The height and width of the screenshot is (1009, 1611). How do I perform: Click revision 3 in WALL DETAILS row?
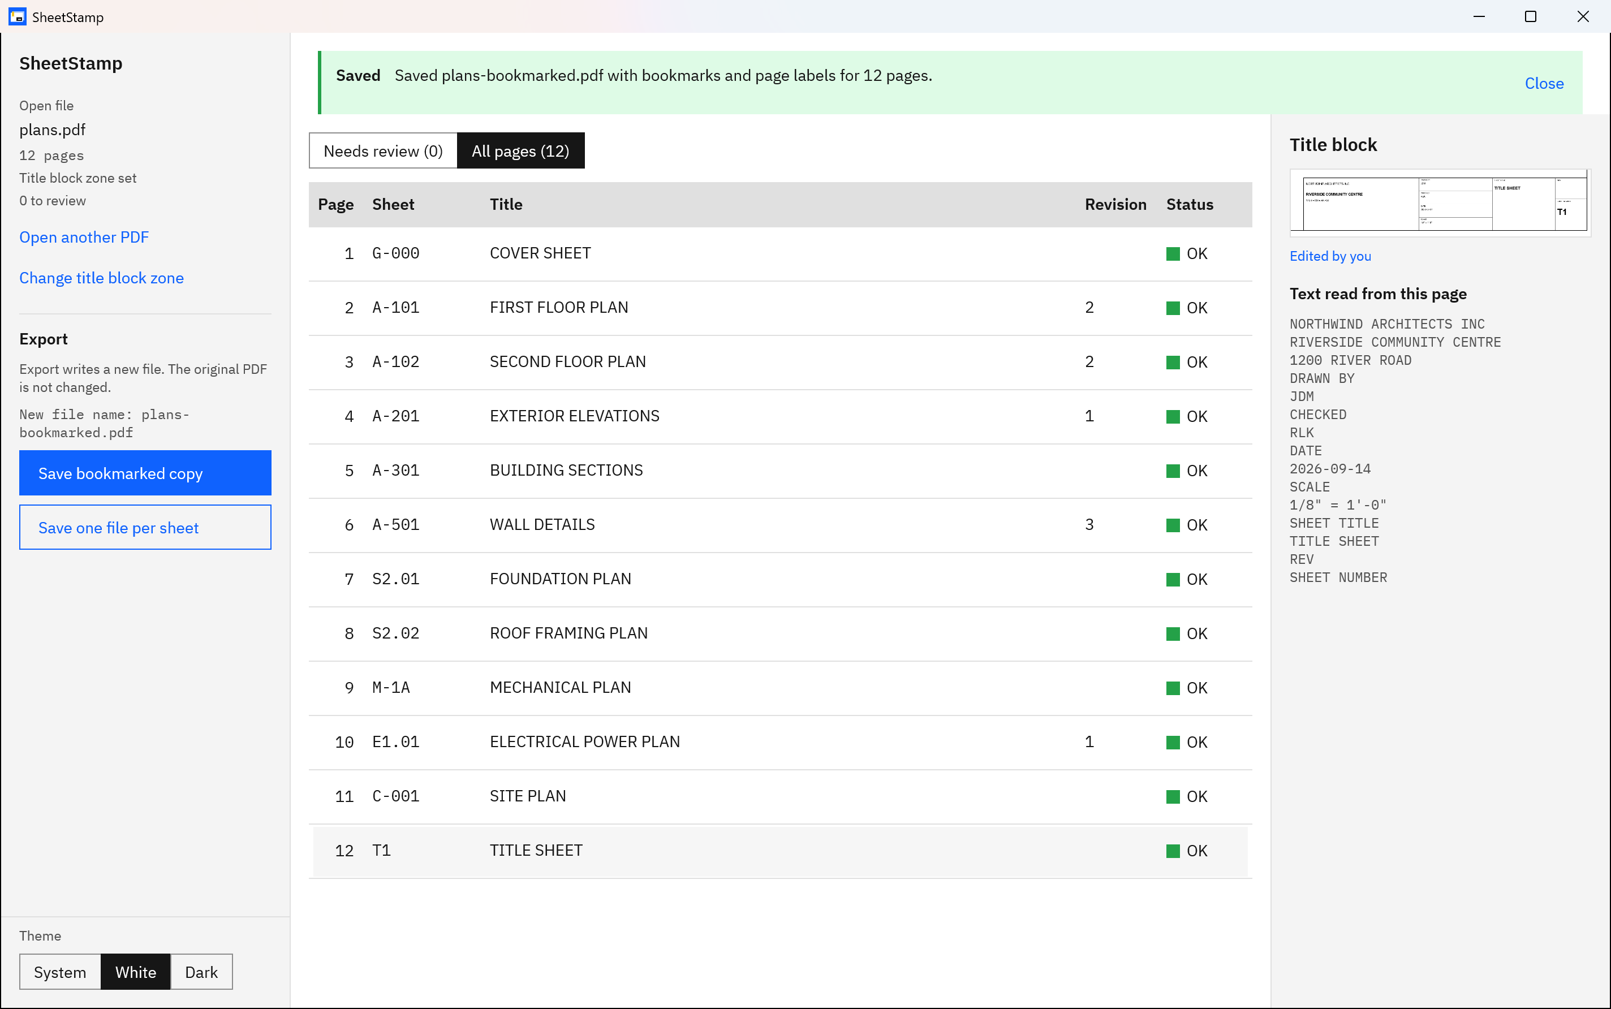pos(1089,524)
